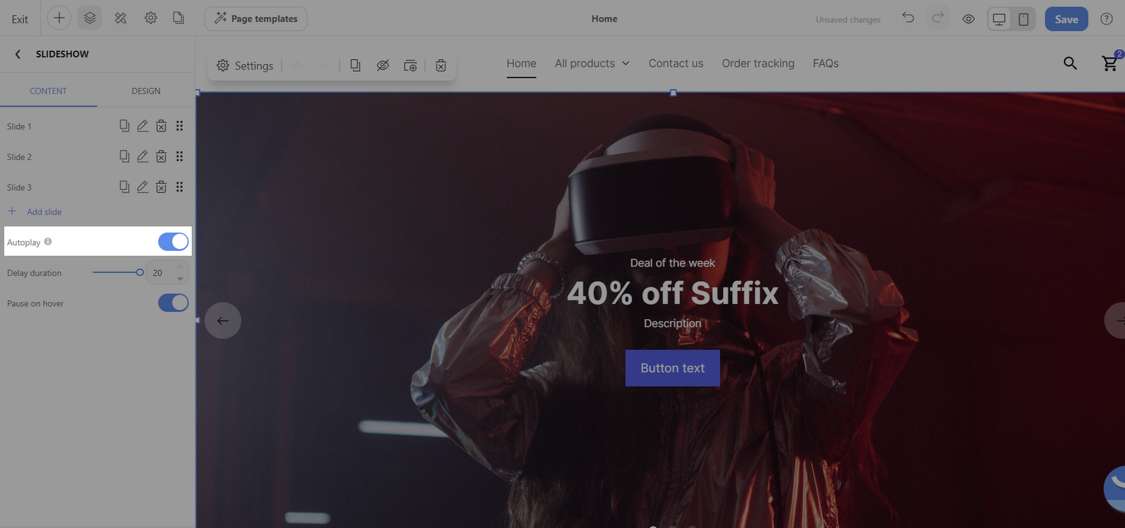Open FAQs nav item
1125x528 pixels.
(x=825, y=63)
